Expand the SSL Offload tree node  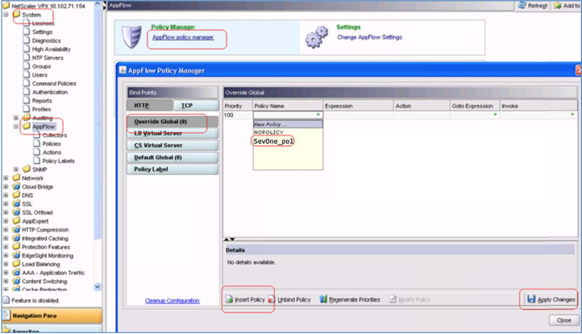pyautogui.click(x=6, y=212)
